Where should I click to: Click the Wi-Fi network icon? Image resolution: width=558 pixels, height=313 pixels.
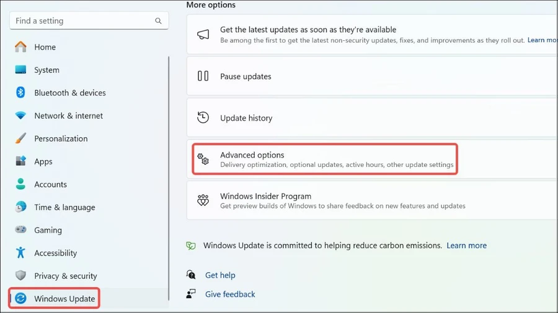[20, 116]
